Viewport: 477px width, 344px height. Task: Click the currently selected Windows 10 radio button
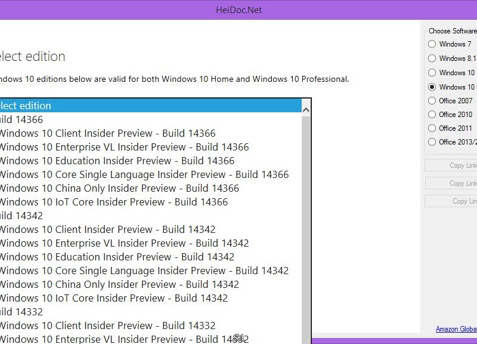(432, 87)
